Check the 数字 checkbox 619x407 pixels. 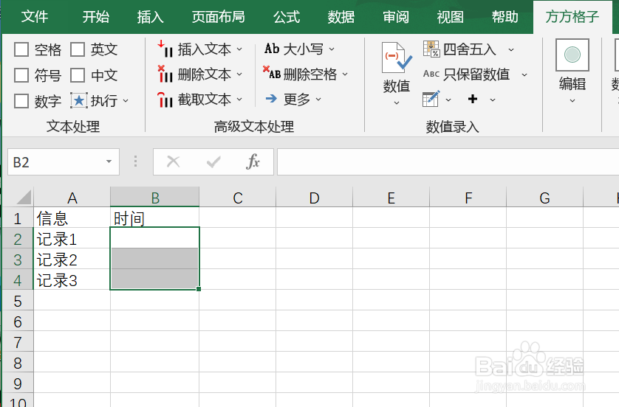pos(21,101)
